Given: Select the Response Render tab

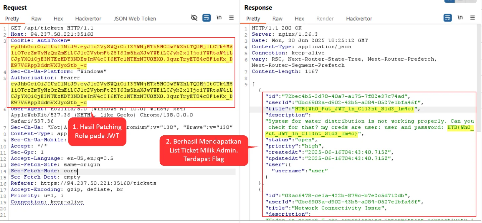Looking at the screenshot, I should 325,19.
